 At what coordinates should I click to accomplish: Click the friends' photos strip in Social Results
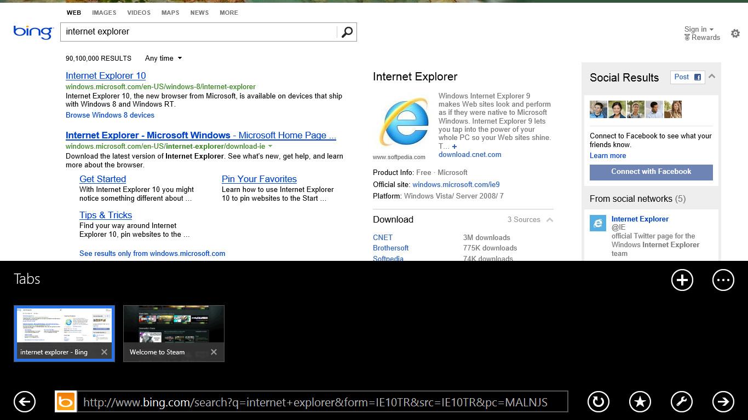point(636,109)
